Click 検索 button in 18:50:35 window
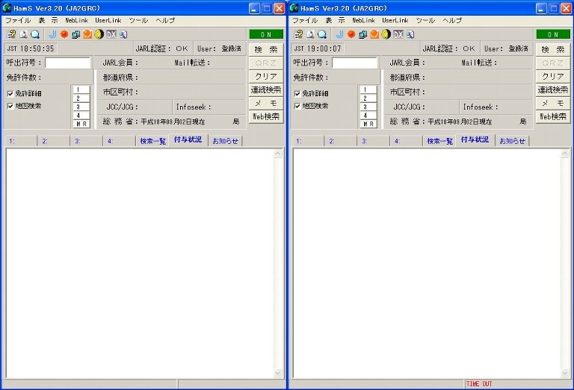 click(266, 50)
